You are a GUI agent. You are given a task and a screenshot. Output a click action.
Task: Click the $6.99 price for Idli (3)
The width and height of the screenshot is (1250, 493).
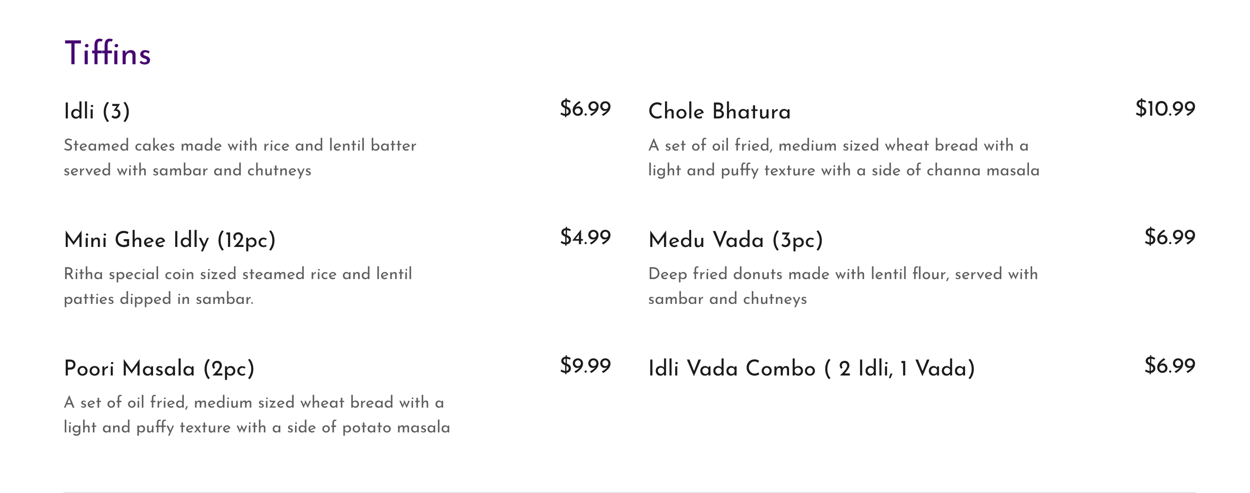pos(585,109)
